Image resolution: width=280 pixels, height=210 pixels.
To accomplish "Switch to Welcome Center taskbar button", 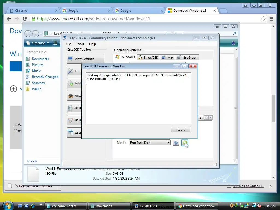I will tap(65, 206).
